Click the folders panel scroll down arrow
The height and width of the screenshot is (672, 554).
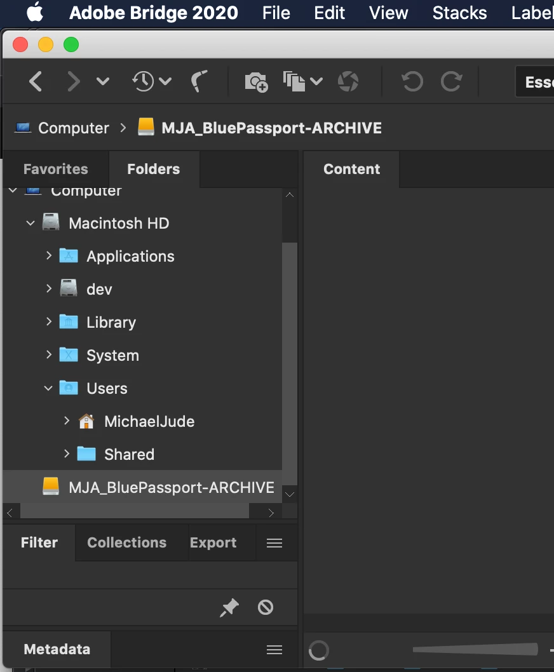(x=290, y=495)
